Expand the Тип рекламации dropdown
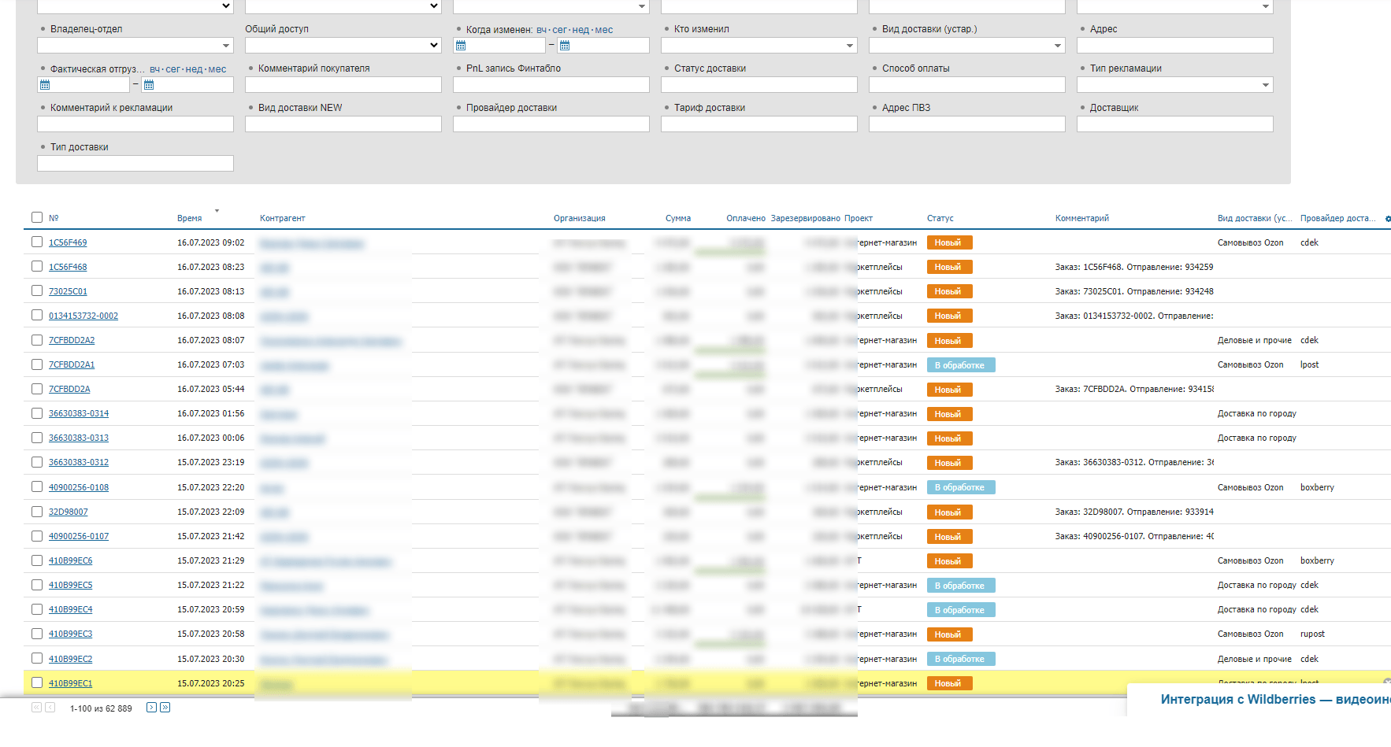Viewport: 1391px width, 747px height. pos(1266,85)
